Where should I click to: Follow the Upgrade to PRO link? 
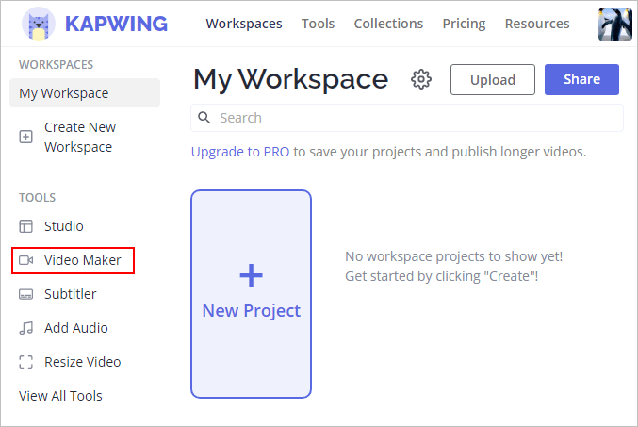point(240,152)
